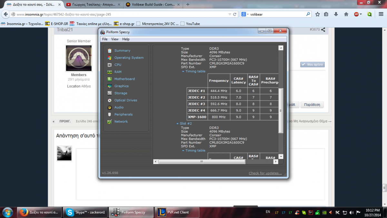Click the Adblock Plus toolbar icon
Image resolution: width=387 pixels, height=218 pixels.
356,14
